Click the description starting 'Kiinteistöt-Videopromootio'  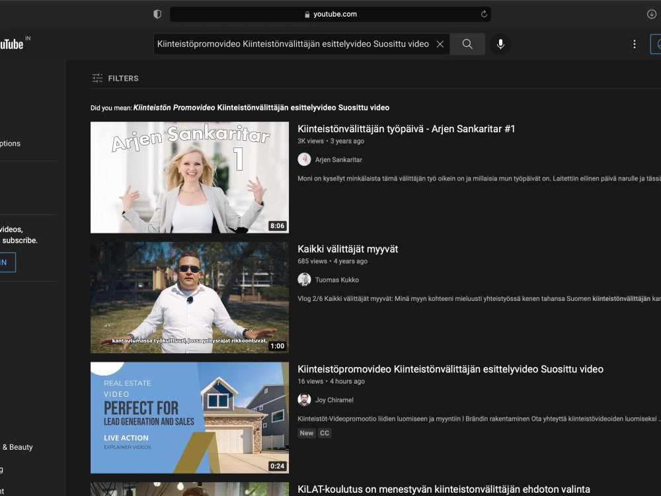479,419
